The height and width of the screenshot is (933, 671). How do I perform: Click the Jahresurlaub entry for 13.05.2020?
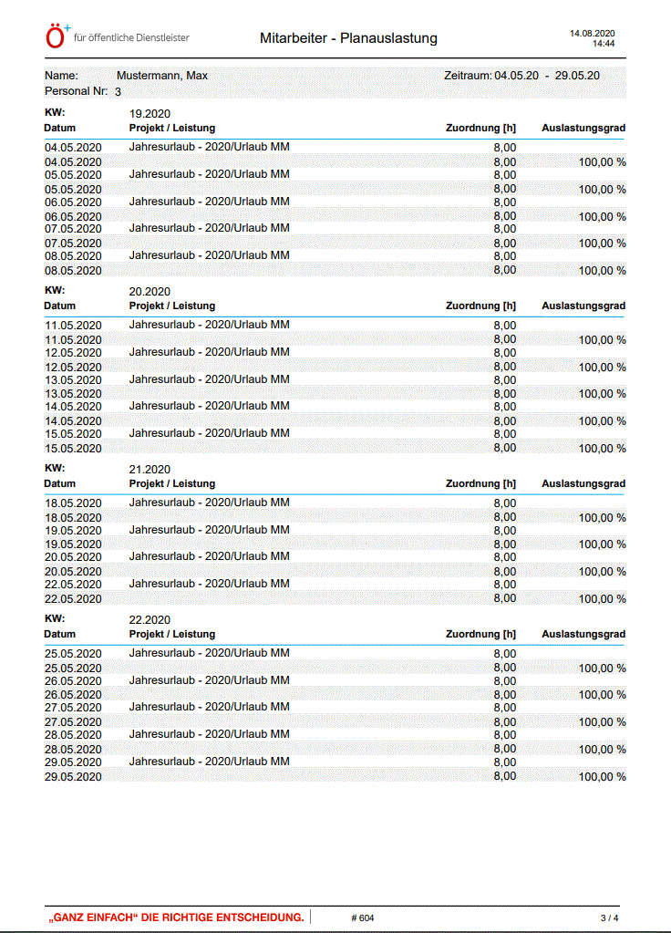tap(210, 378)
